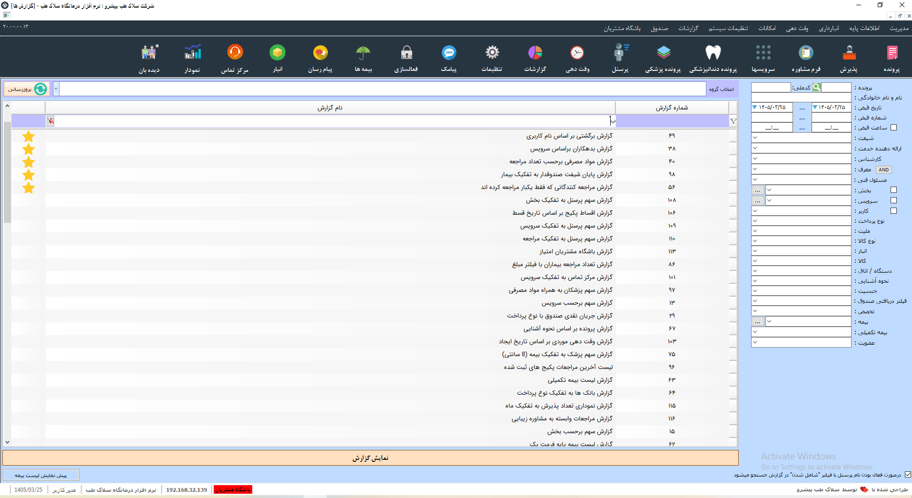The image size is (912, 498).
Task: Open the پرونده دندانپزشکی tooth icon
Action: 713,52
